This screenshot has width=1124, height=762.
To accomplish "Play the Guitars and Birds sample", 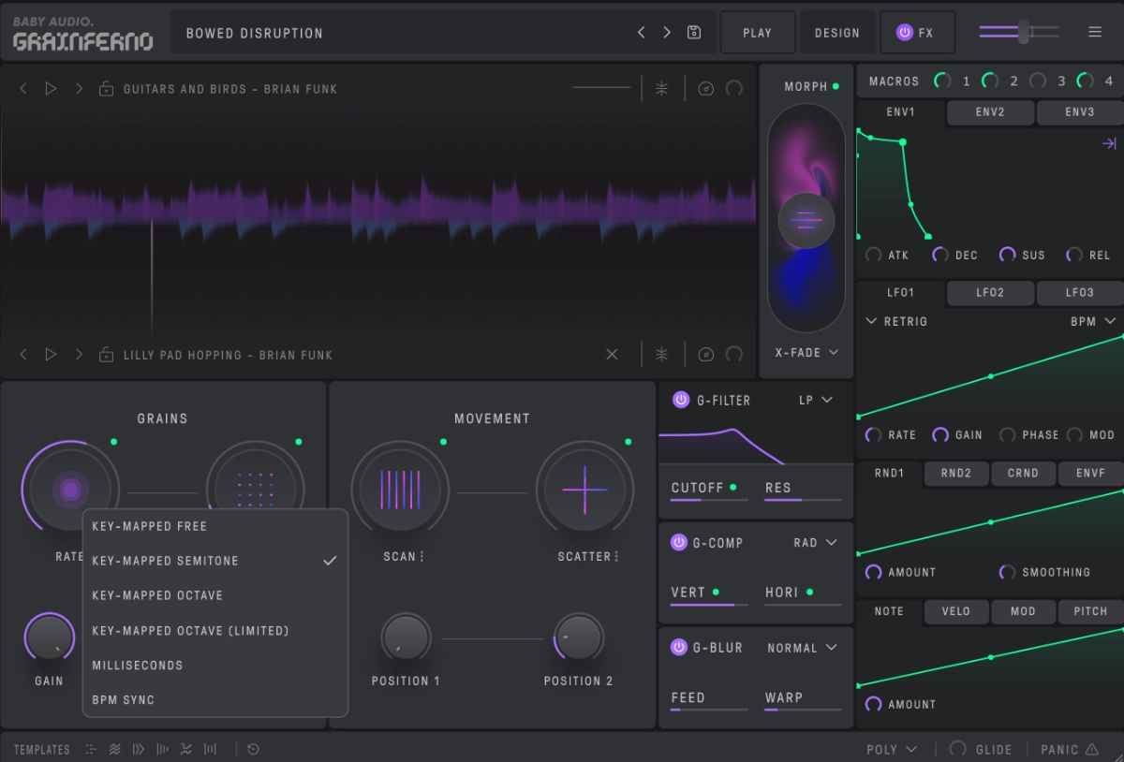I will [51, 89].
